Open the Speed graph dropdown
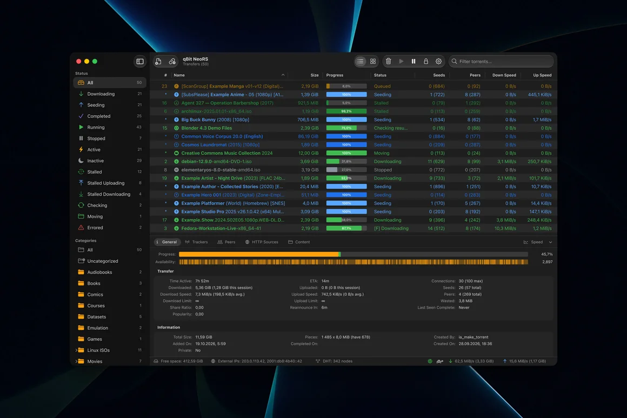Screen dimensions: 627x418 [x=538, y=242]
